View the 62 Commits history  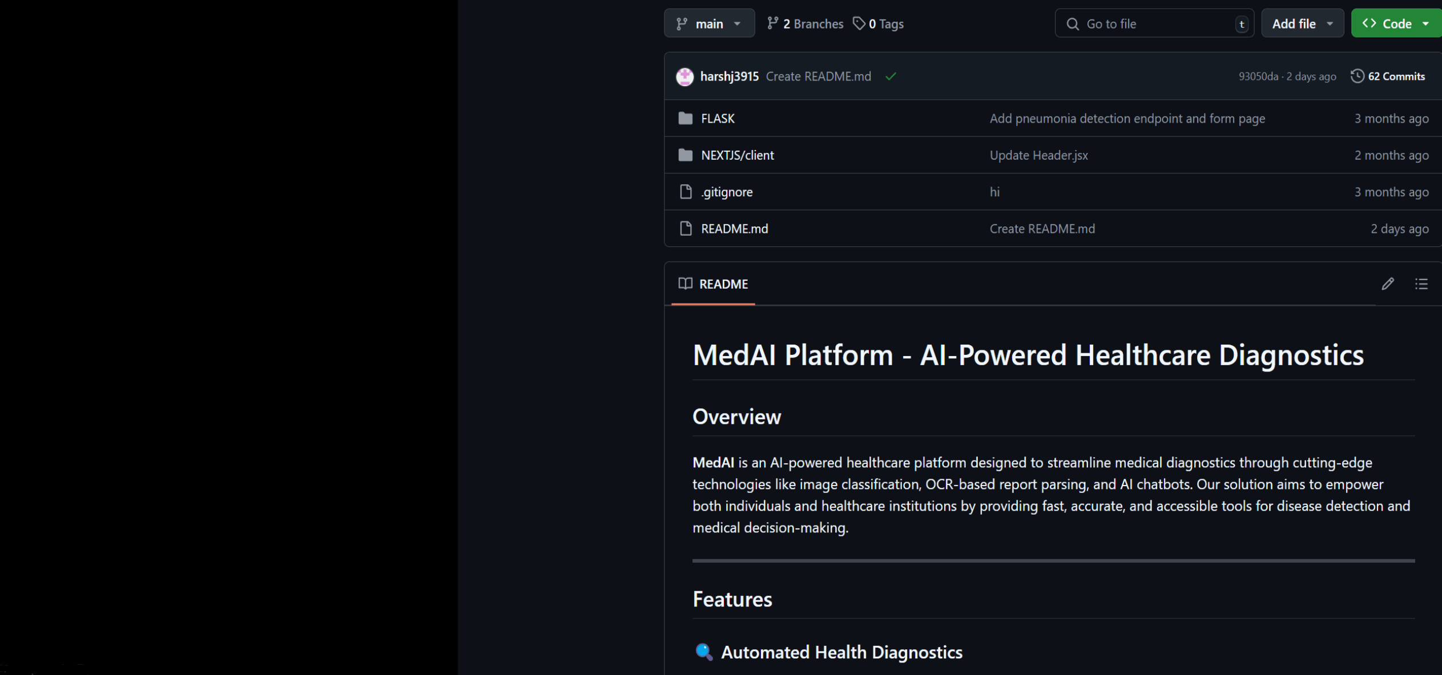click(1388, 76)
